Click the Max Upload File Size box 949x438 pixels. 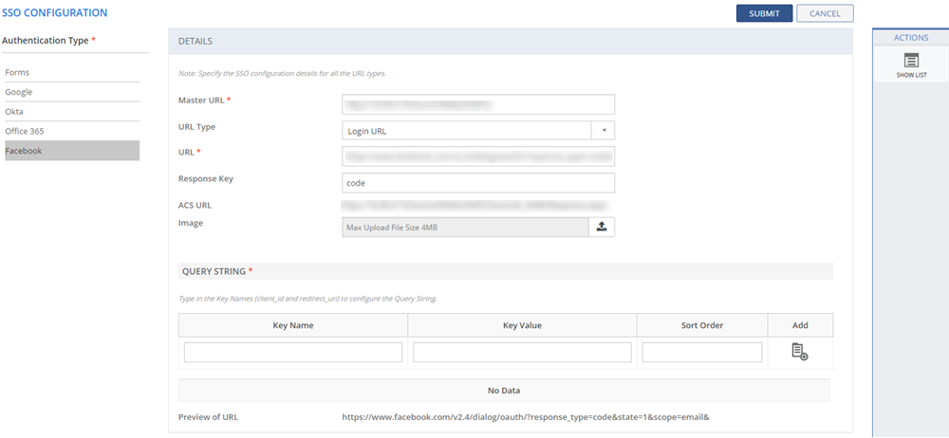465,227
